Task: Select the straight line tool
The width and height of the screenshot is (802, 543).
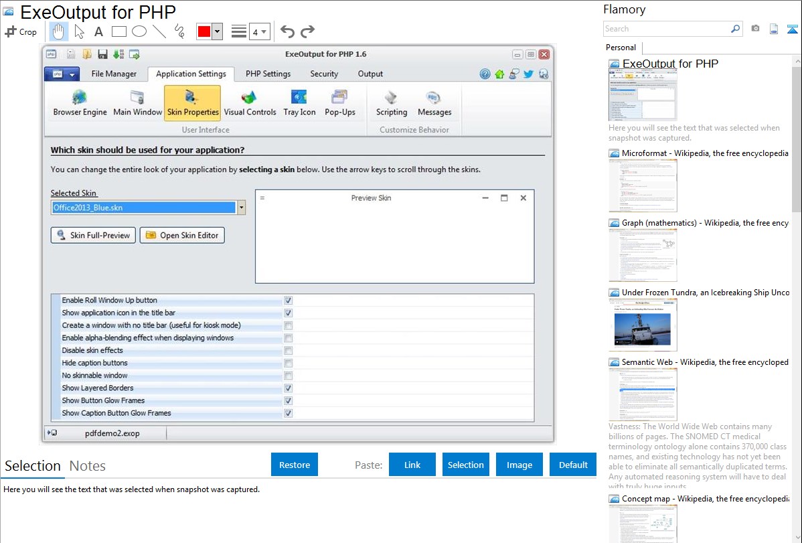Action: pos(159,31)
